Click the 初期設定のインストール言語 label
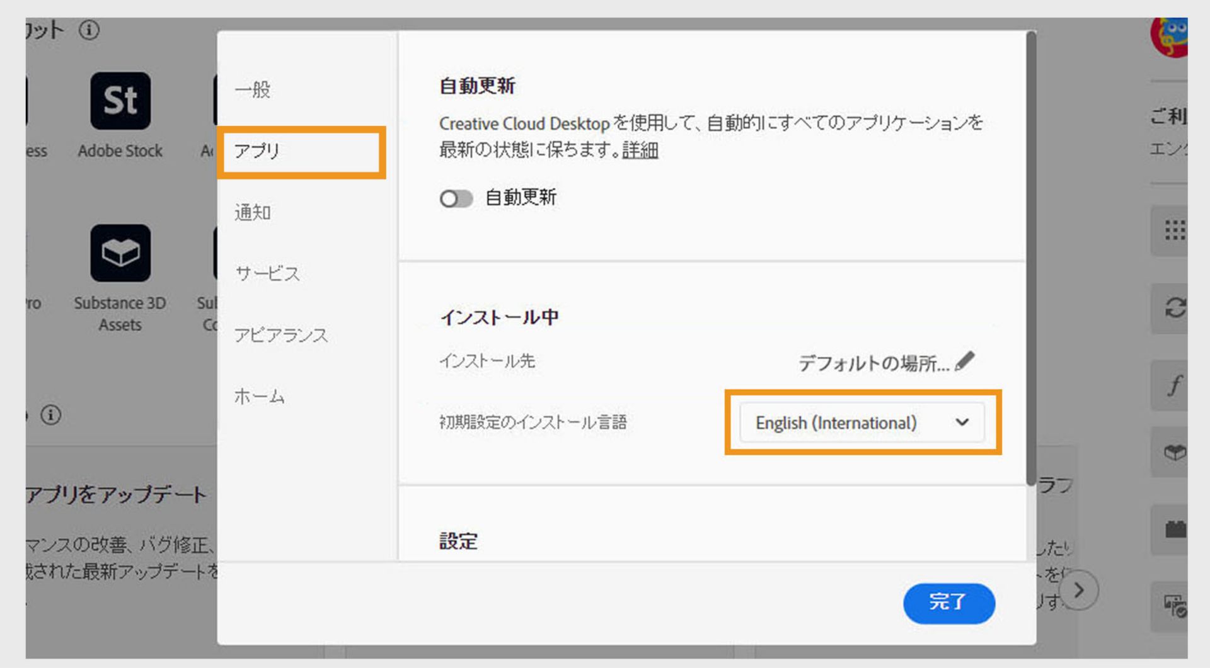This screenshot has width=1210, height=668. pos(533,422)
